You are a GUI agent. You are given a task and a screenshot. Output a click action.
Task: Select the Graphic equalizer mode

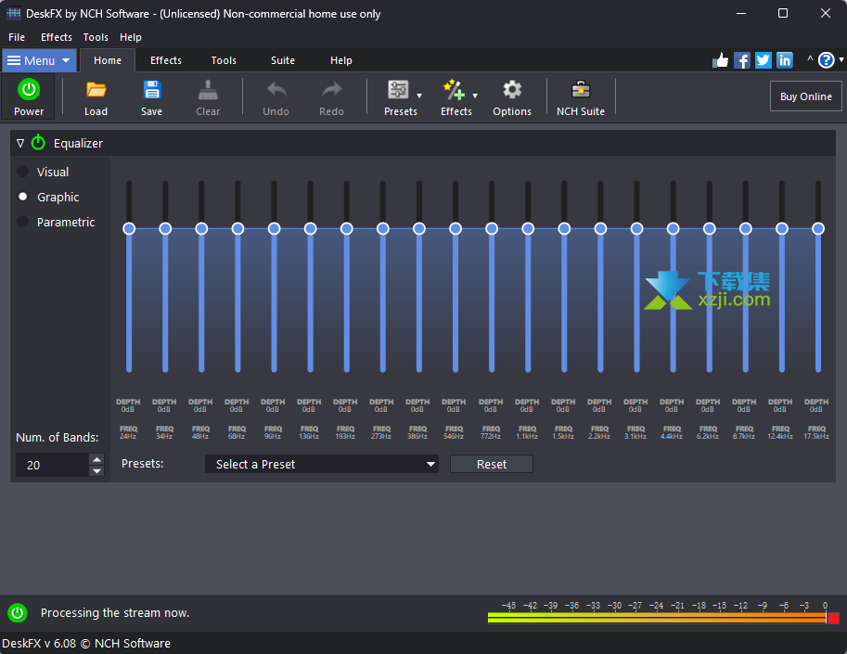[x=22, y=197]
